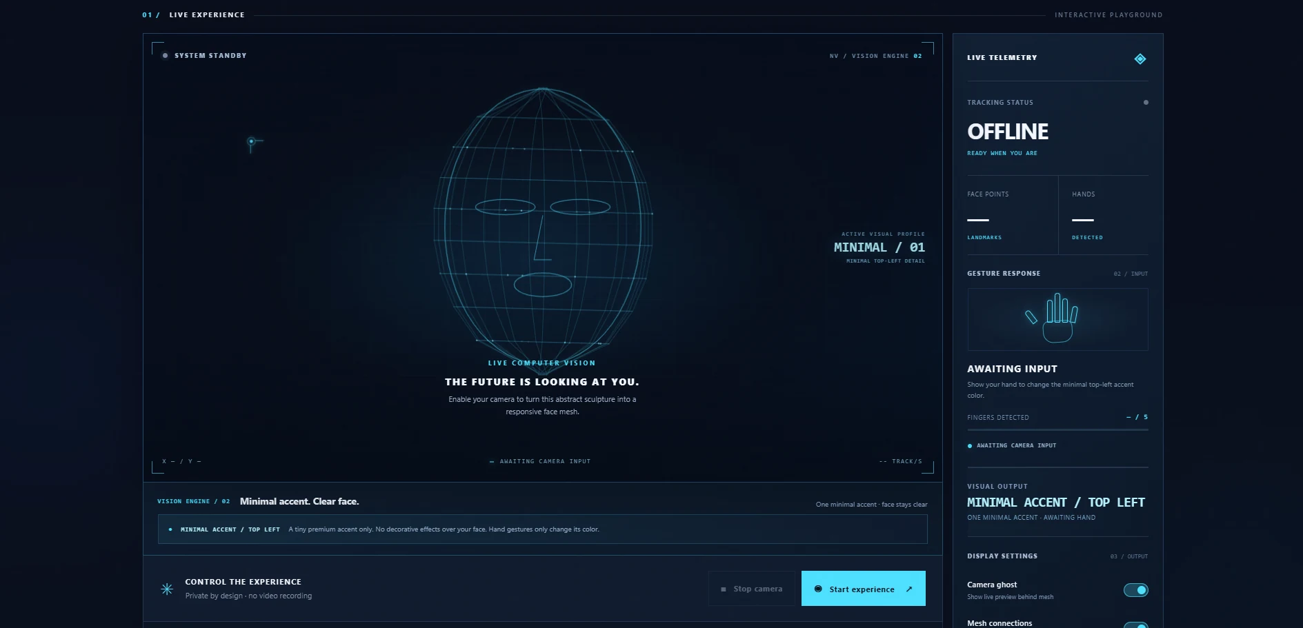Screen dimensions: 1303x628
Task: Click the GESTURE RESPONSE header
Action: coord(1004,274)
